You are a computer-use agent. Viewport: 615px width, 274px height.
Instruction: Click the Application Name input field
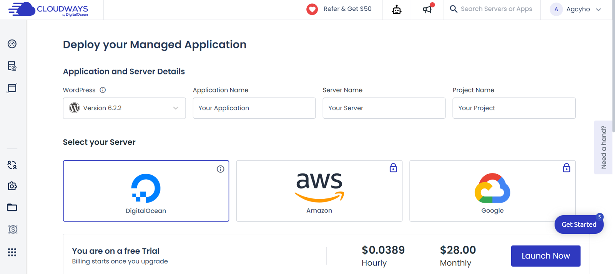pyautogui.click(x=254, y=108)
